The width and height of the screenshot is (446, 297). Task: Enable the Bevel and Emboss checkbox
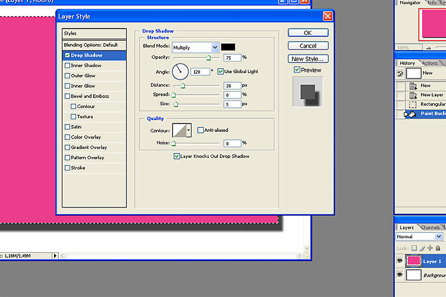coord(67,96)
